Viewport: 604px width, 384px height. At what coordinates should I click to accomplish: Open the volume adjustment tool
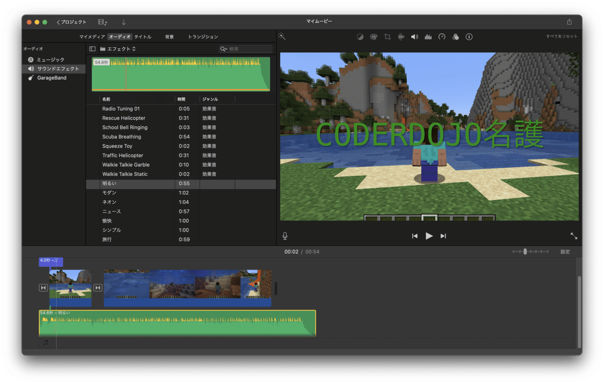(415, 37)
